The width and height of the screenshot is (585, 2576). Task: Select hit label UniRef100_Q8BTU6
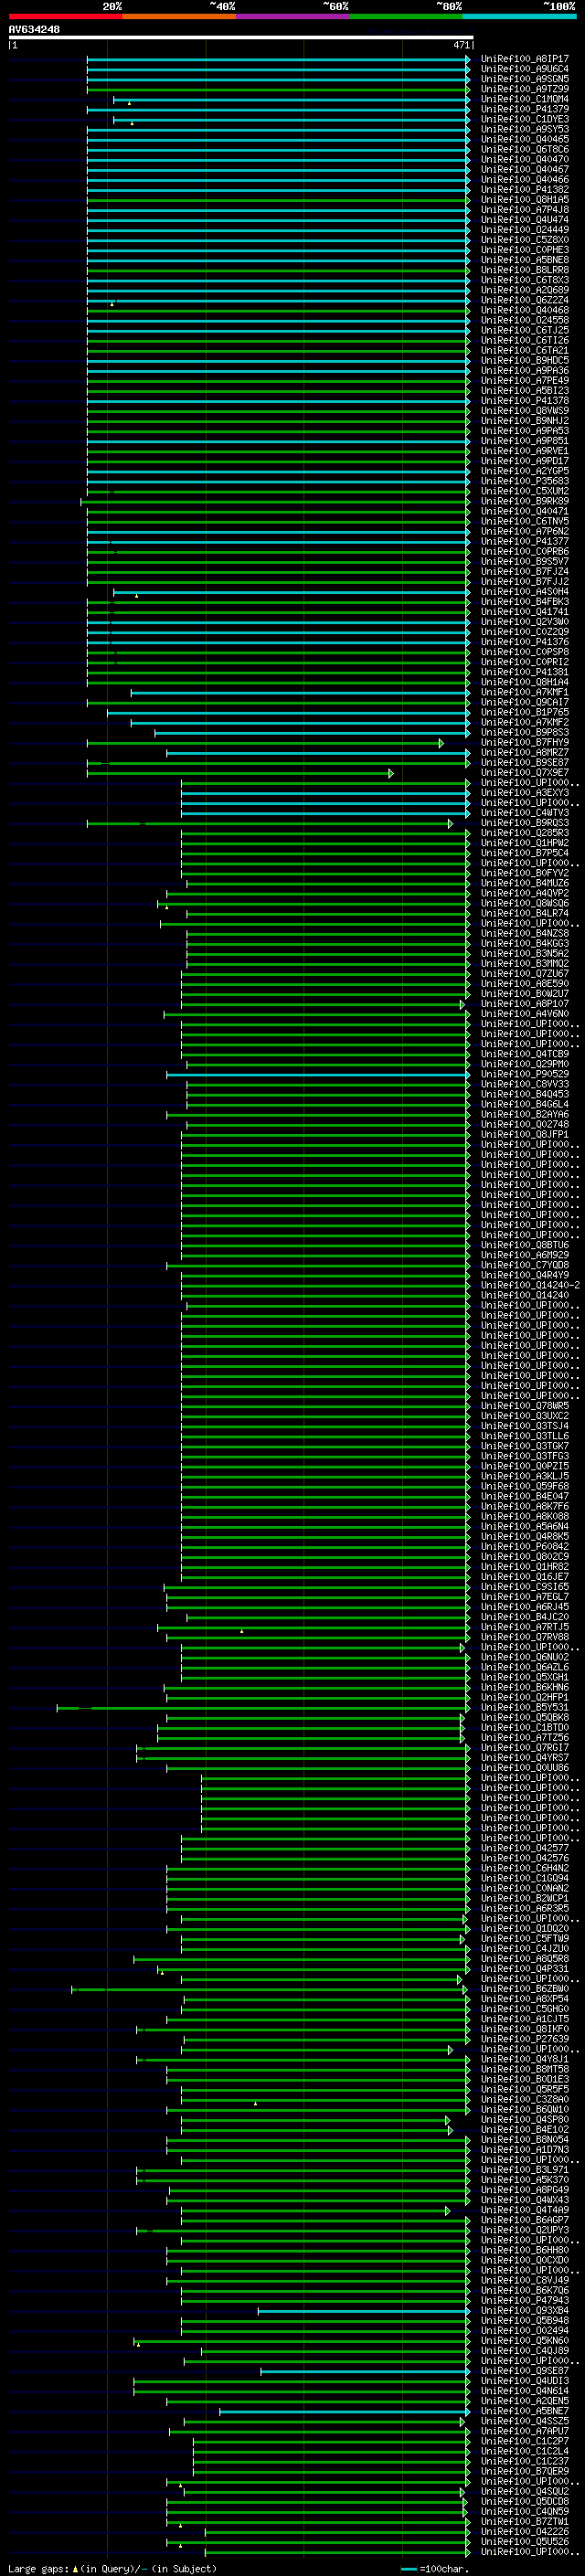(x=525, y=1245)
